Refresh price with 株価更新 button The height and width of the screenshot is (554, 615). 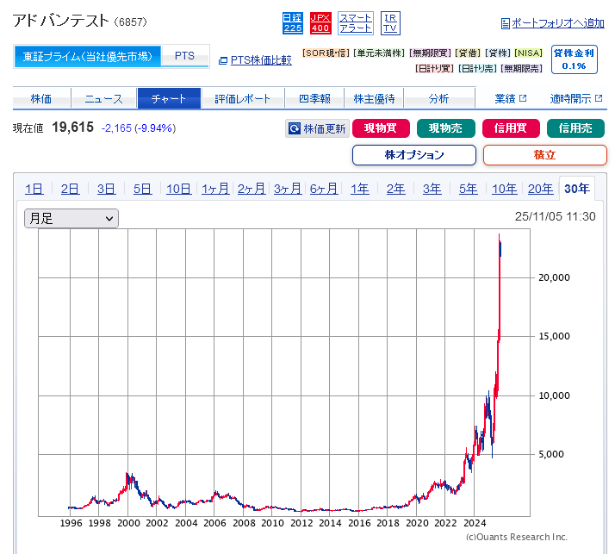pyautogui.click(x=316, y=129)
